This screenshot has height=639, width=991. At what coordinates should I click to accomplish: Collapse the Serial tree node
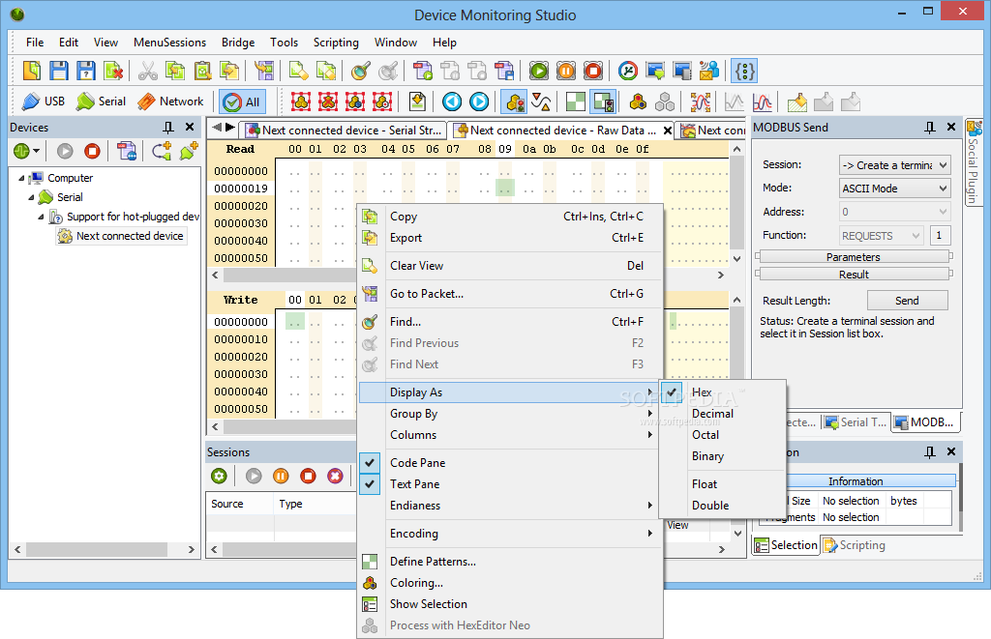[x=31, y=197]
